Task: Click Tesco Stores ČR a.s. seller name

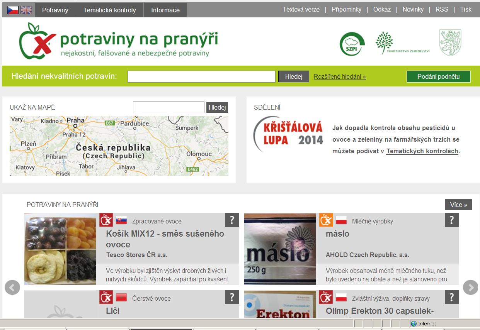Action: point(137,255)
